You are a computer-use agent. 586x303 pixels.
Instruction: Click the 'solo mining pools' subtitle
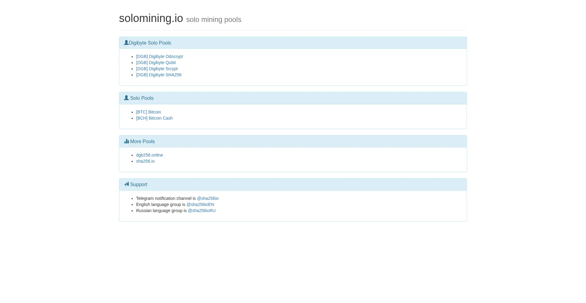click(x=214, y=20)
